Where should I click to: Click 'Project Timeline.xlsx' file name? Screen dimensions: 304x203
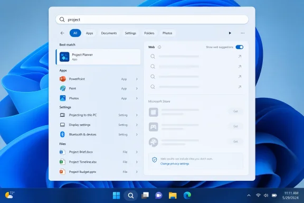coord(83,162)
